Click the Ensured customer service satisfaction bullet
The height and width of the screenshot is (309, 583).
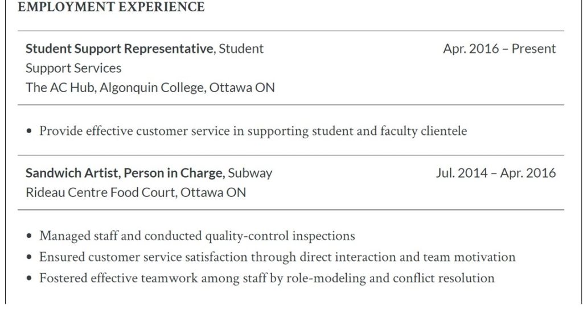coord(277,257)
